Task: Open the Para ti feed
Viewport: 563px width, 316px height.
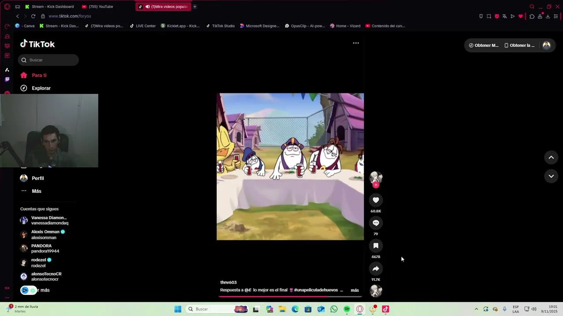Action: coord(33,75)
